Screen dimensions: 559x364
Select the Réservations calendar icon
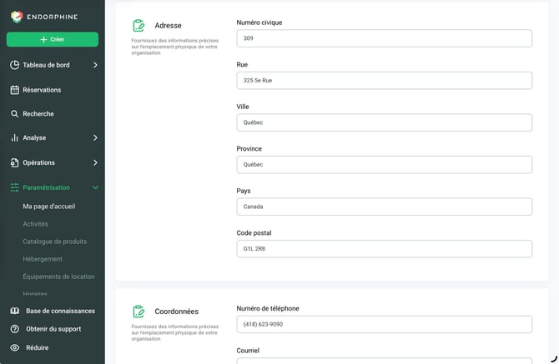[x=15, y=90]
